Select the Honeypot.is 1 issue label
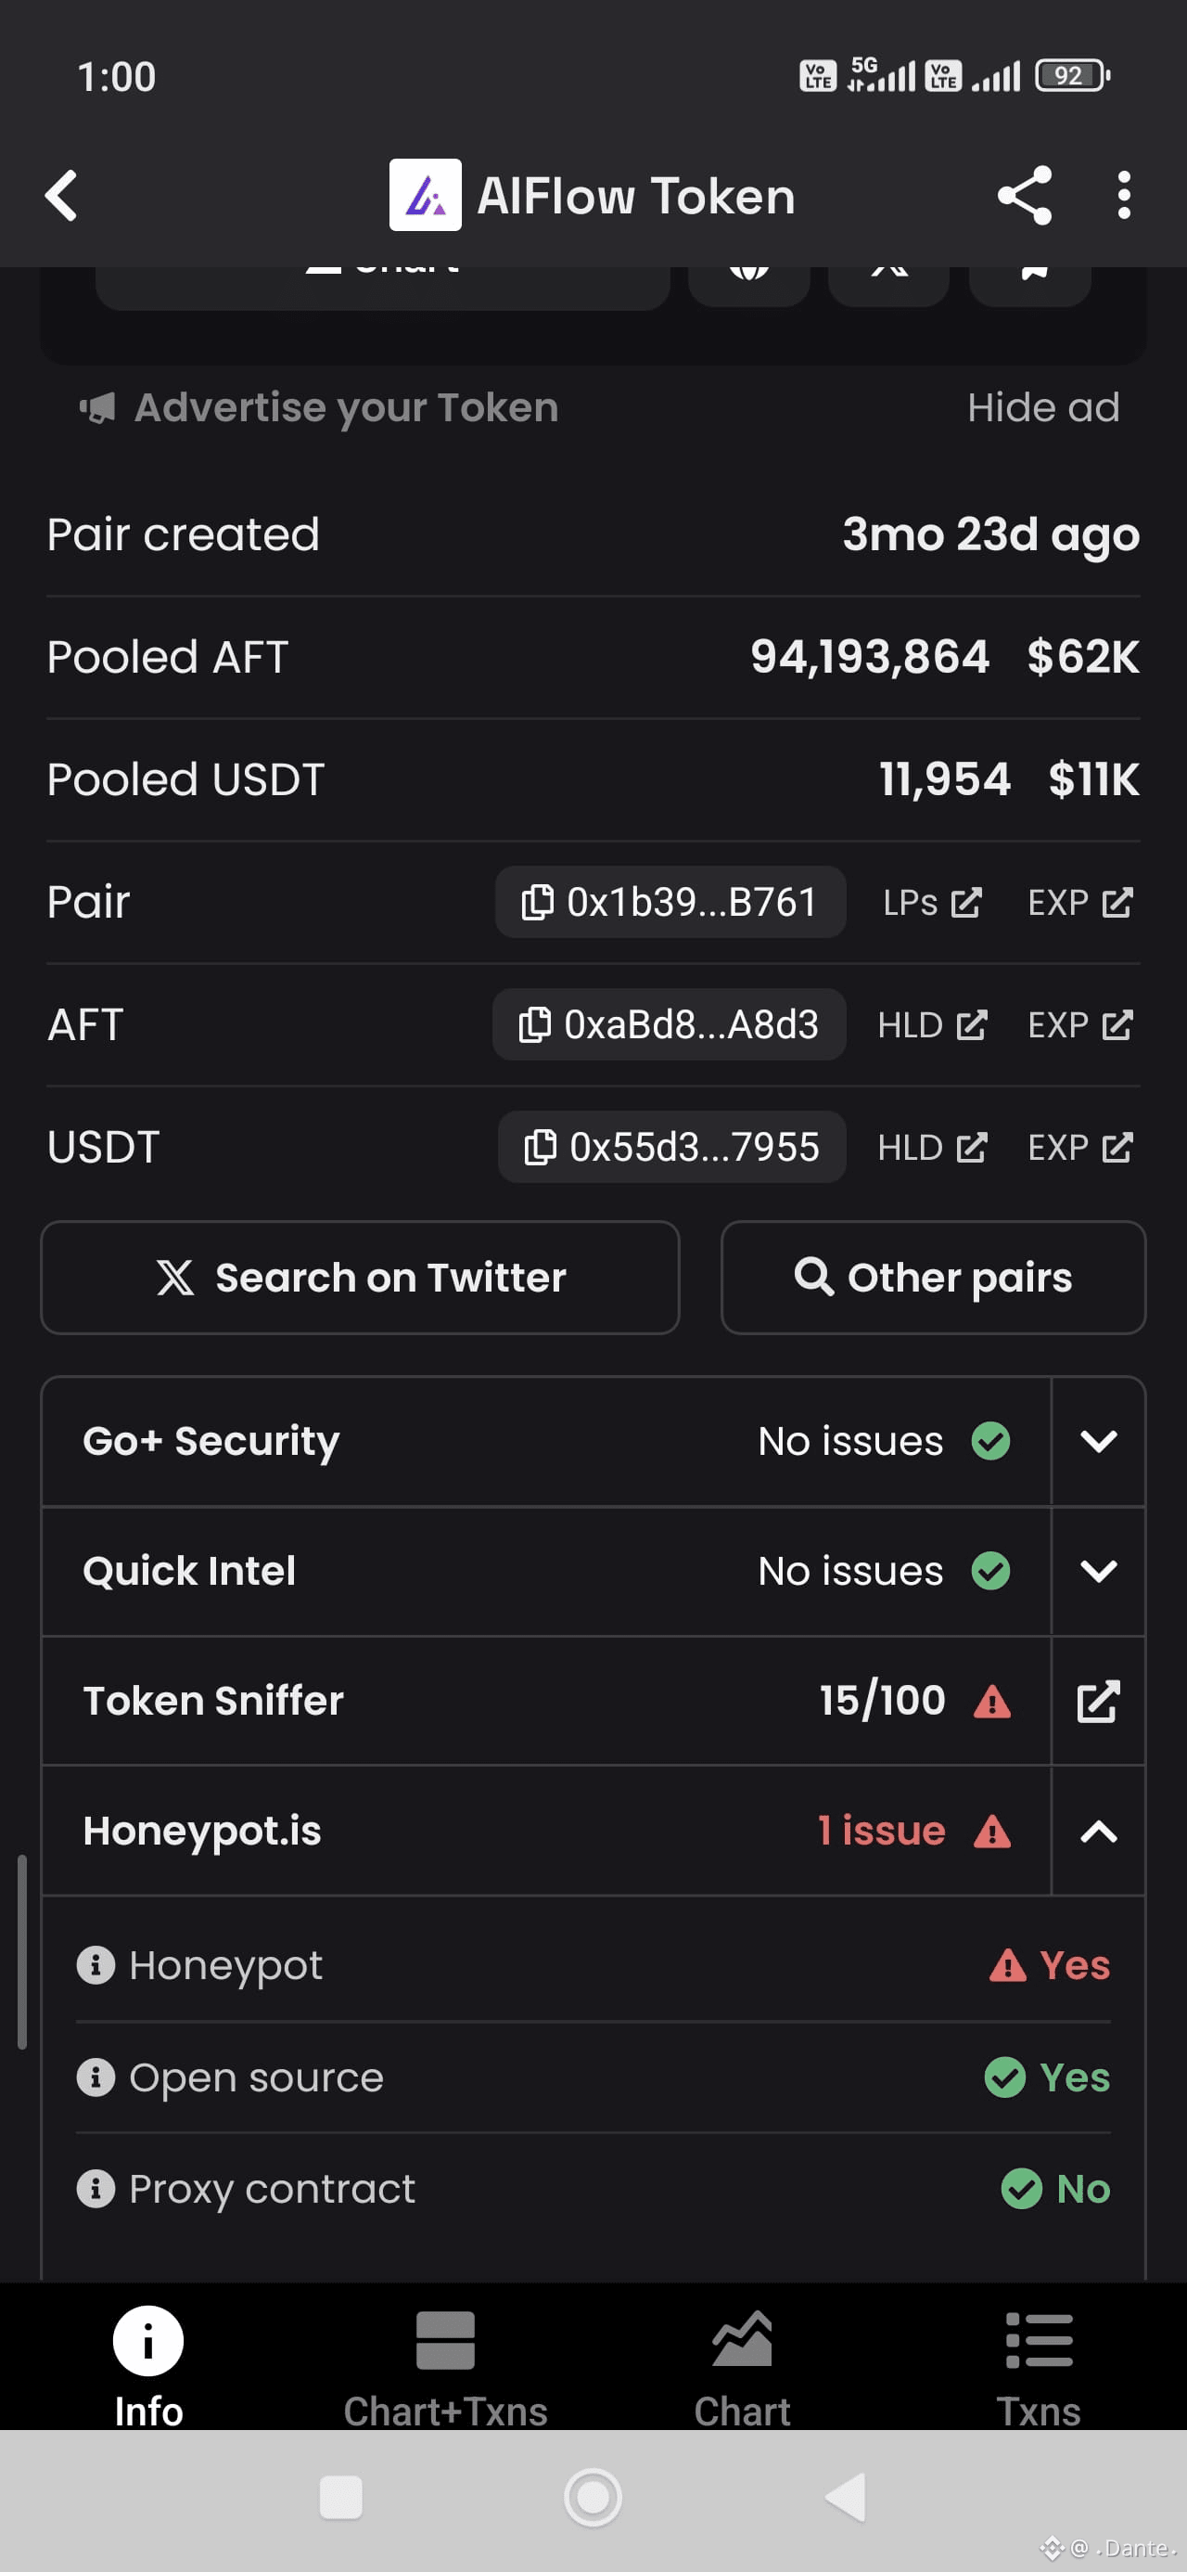The width and height of the screenshot is (1187, 2572). point(882,1832)
